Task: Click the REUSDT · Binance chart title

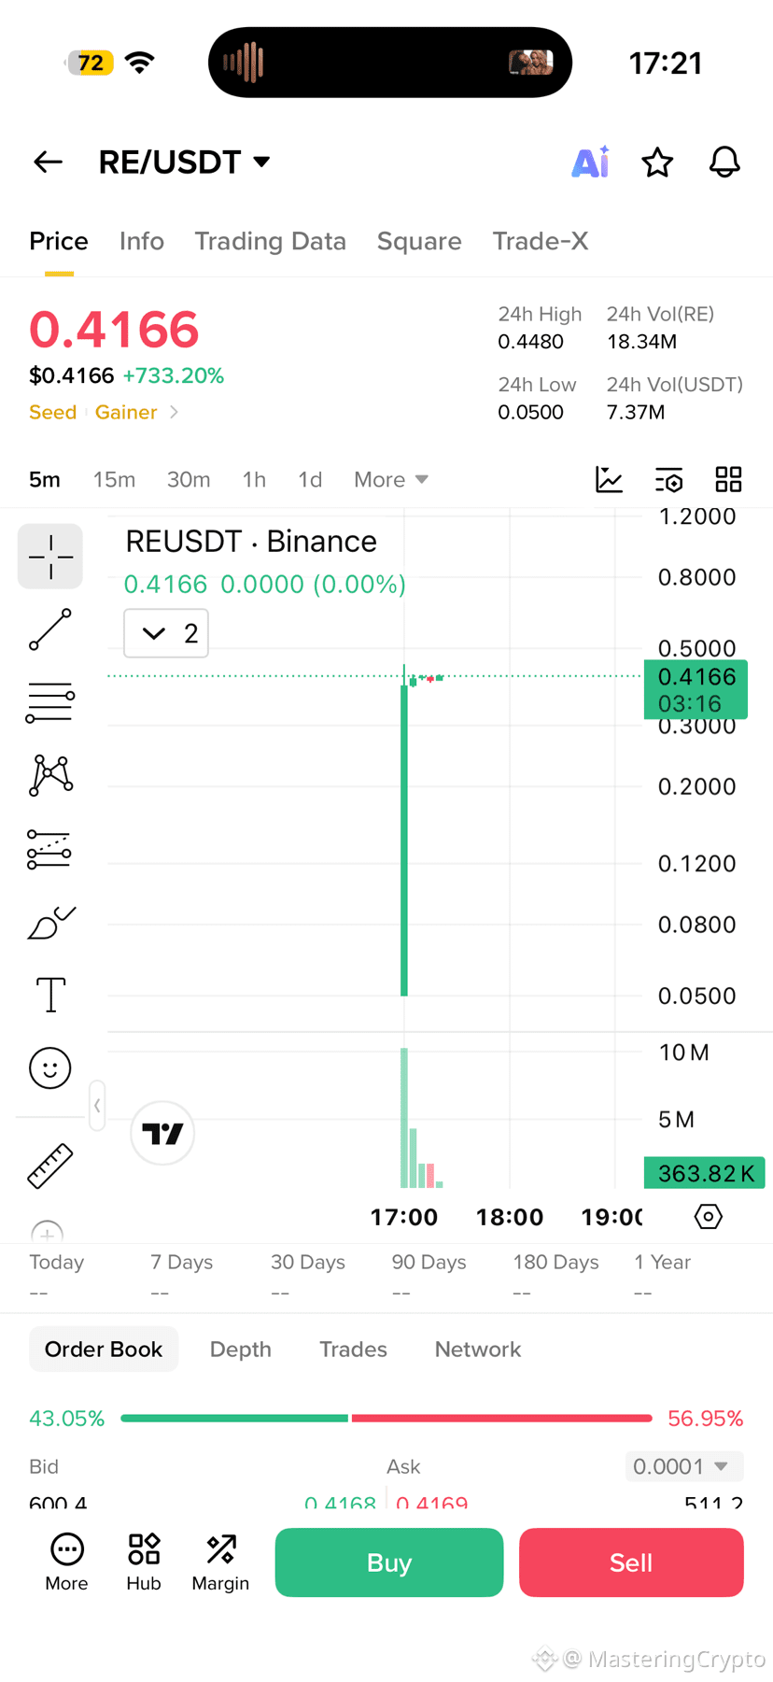Action: click(x=251, y=542)
